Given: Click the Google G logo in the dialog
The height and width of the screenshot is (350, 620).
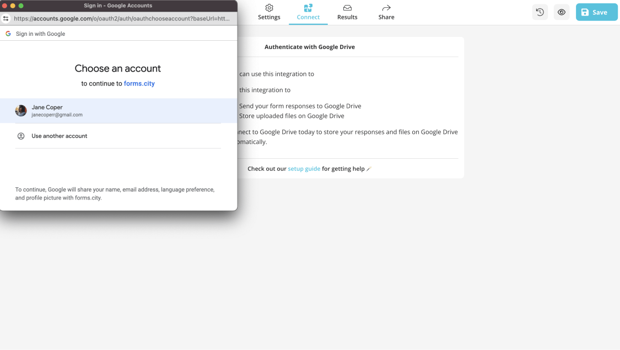Looking at the screenshot, I should click(x=8, y=34).
